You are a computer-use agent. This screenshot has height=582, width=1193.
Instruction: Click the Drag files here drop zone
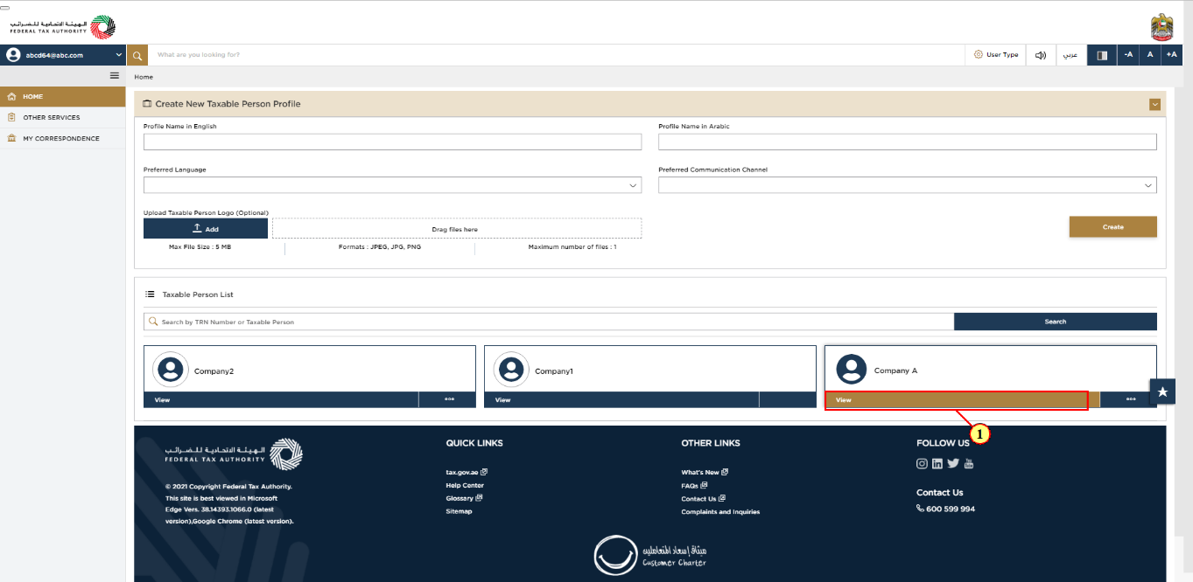click(457, 229)
